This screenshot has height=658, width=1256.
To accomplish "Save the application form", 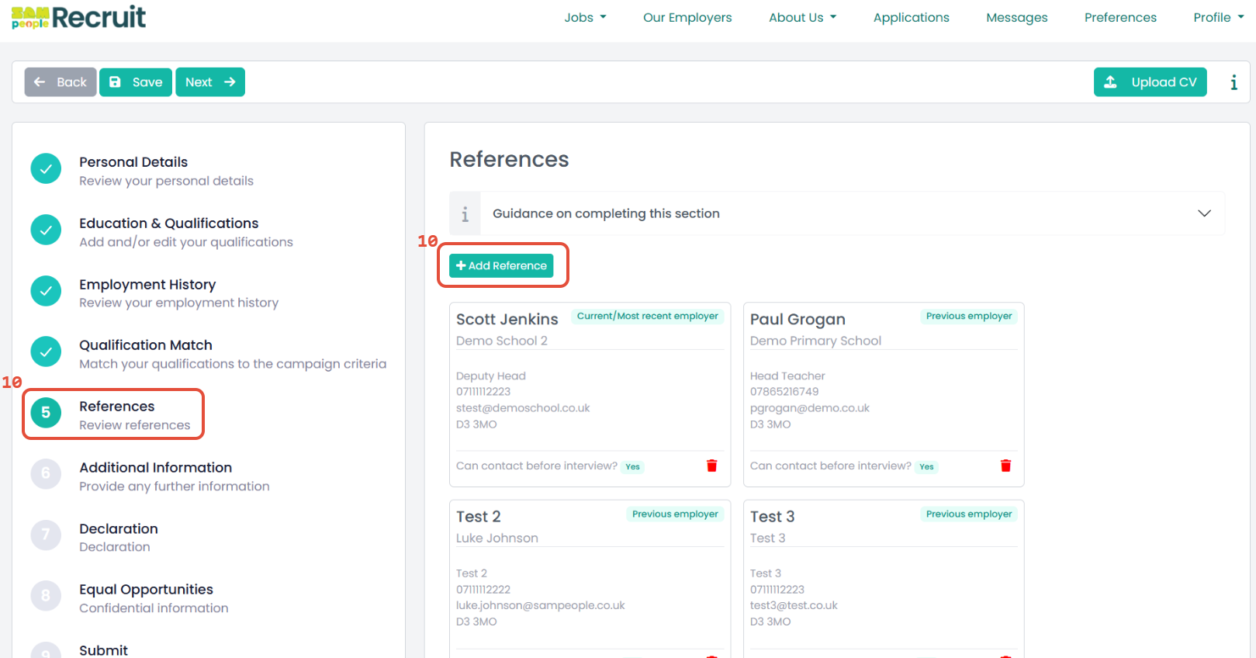I will pos(136,82).
